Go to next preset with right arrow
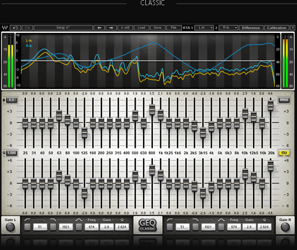The height and width of the screenshot is (250, 297). [x=111, y=28]
